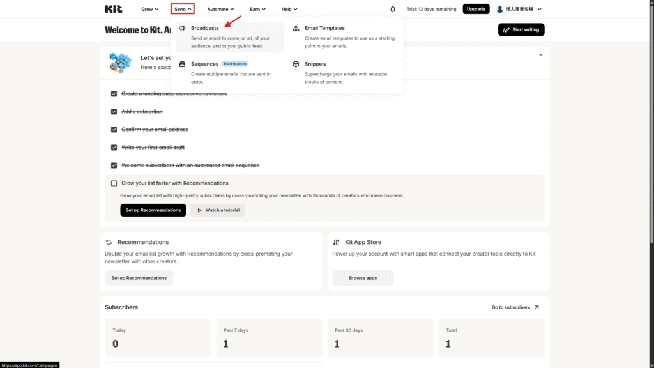The height and width of the screenshot is (368, 654).
Task: Expand the Grow menu
Action: tap(150, 9)
